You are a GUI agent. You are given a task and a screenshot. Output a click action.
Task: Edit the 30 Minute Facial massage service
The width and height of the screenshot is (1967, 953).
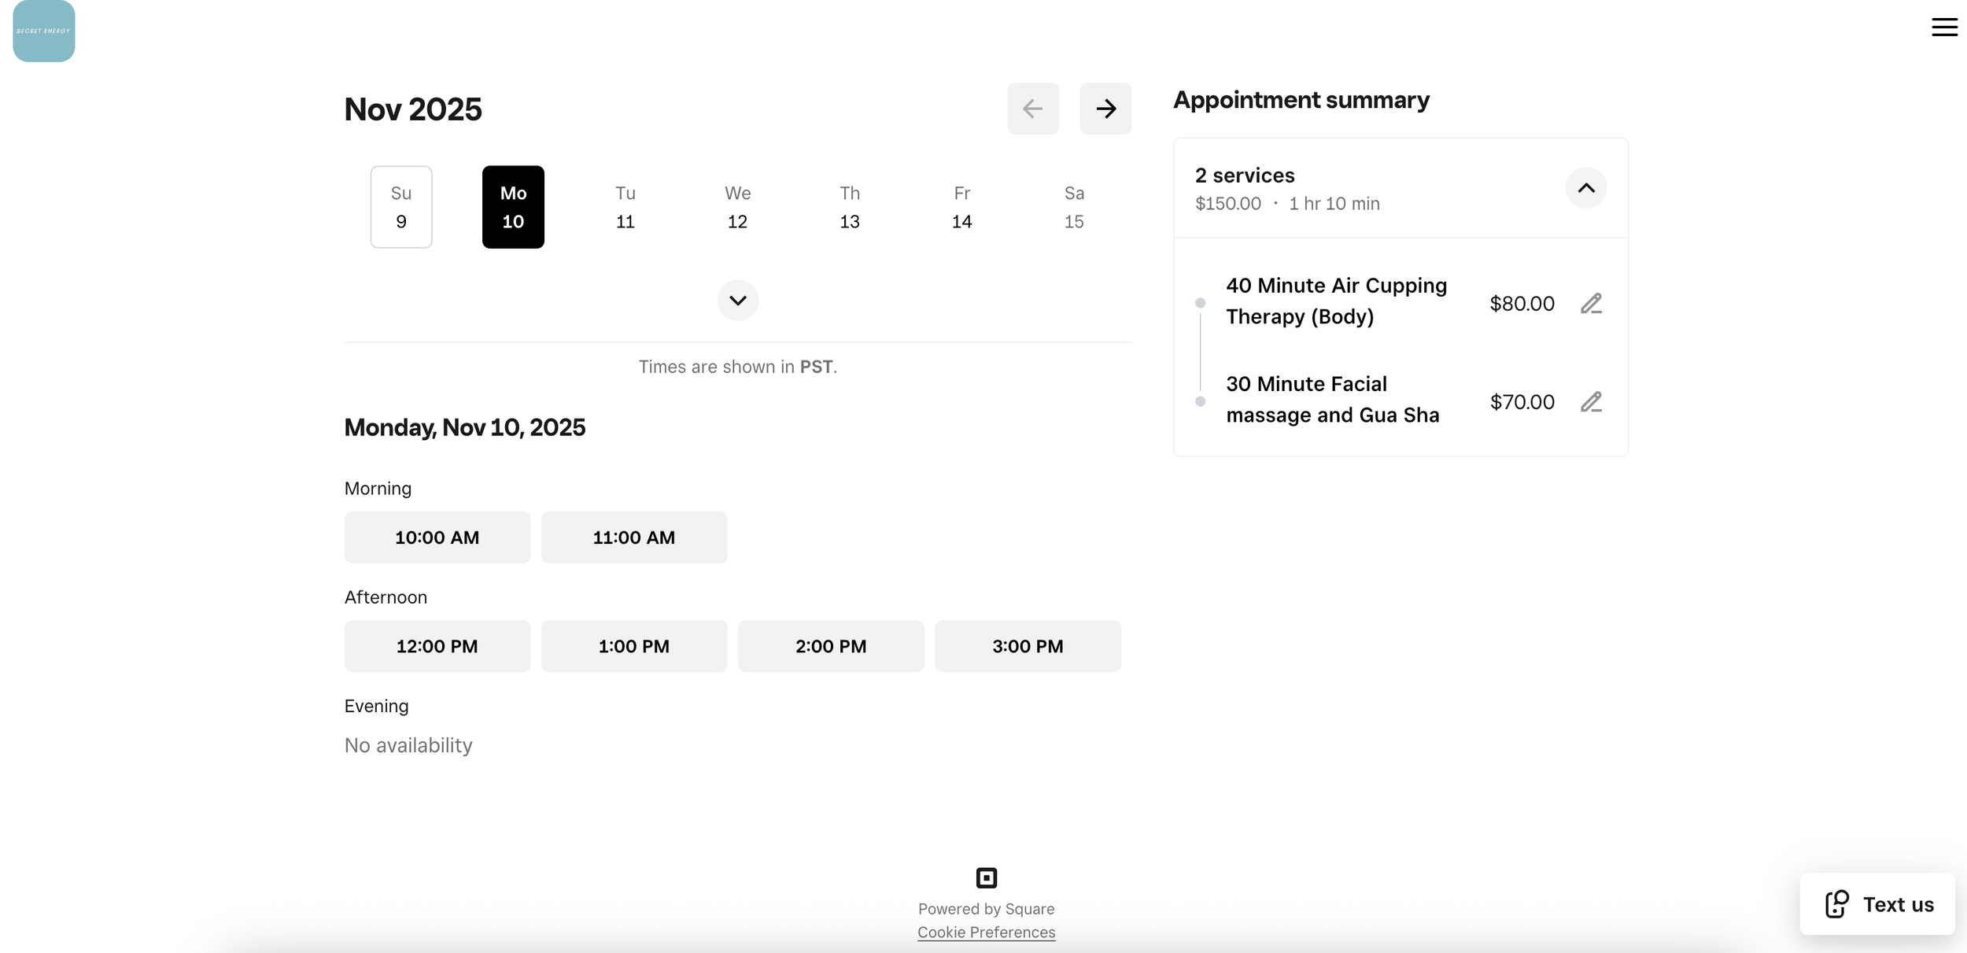(x=1590, y=402)
